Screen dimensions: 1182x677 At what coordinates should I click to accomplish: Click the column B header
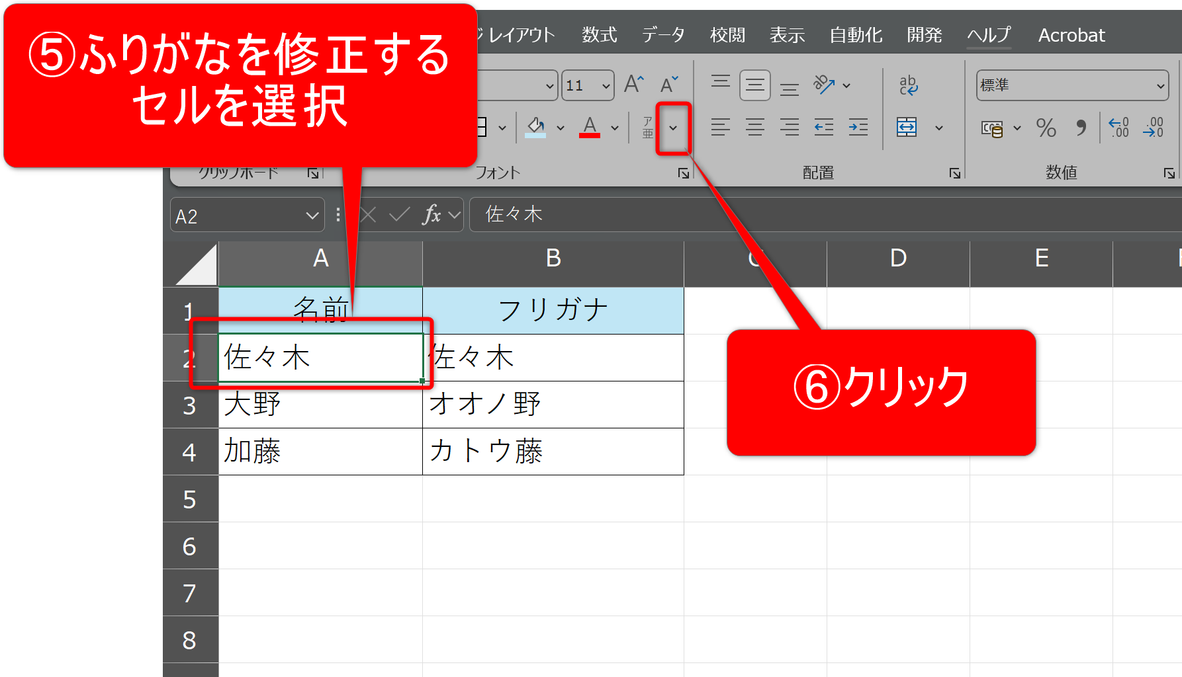pos(553,259)
